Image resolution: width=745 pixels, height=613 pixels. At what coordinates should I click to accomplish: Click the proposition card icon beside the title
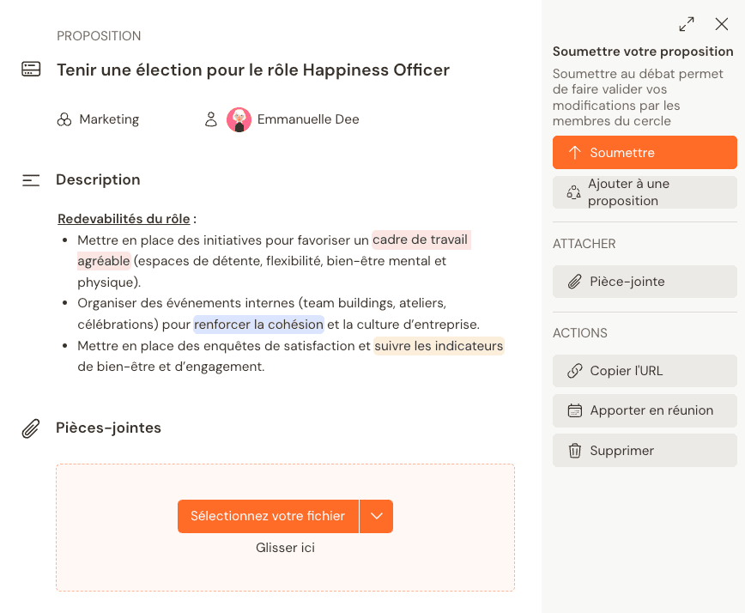31,70
